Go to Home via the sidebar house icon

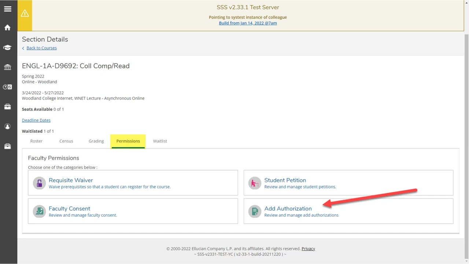click(x=8, y=28)
